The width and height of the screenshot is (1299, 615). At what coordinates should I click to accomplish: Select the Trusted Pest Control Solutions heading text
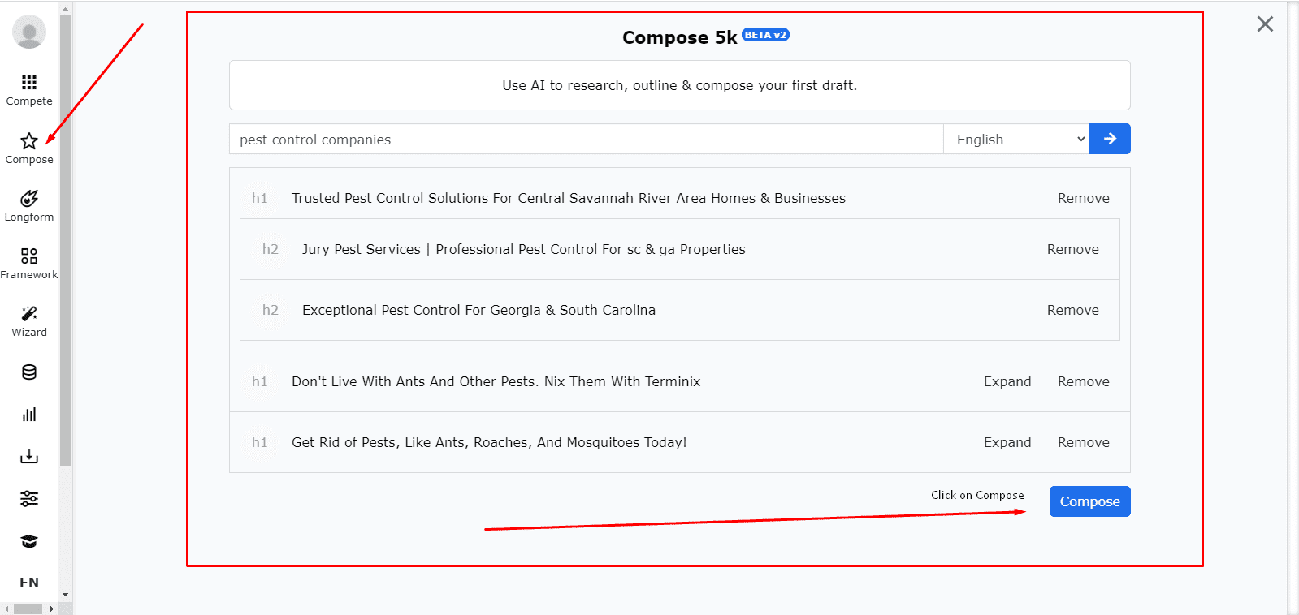click(569, 198)
